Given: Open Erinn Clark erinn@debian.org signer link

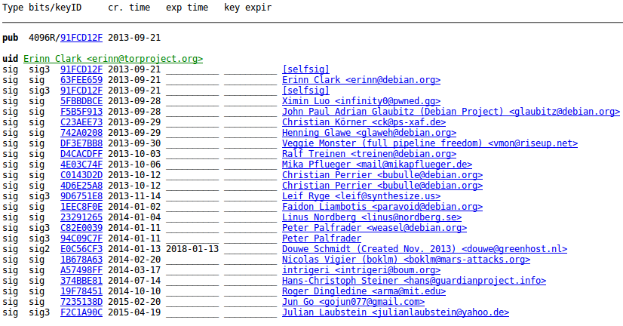Looking at the screenshot, I should coord(361,80).
